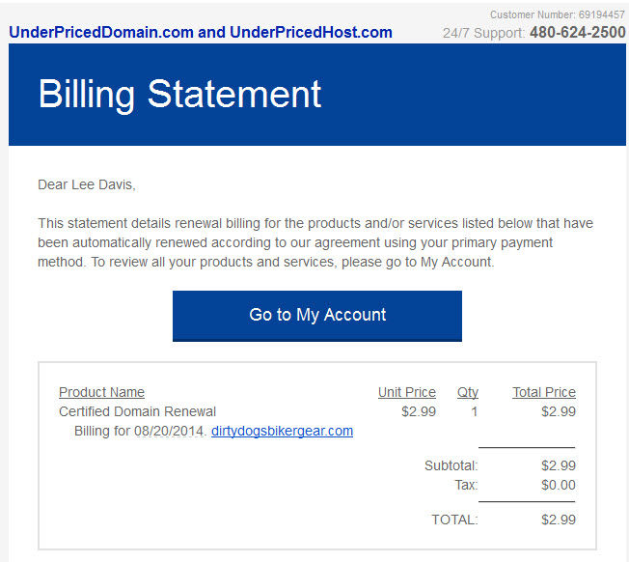Click the 480-624-2500 support phone number

(577, 33)
